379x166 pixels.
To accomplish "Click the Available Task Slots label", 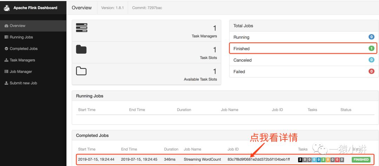I will [x=200, y=79].
